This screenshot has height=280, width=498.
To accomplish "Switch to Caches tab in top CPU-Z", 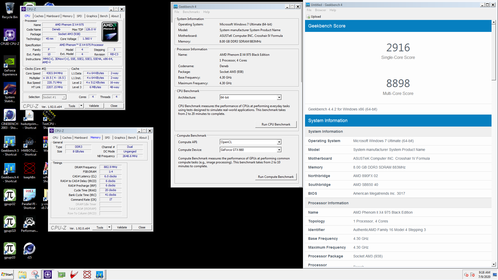I will (x=39, y=16).
